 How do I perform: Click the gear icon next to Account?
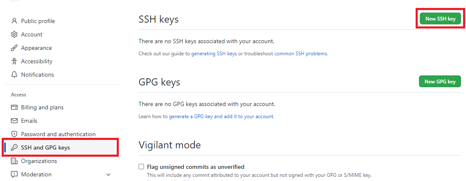[14, 34]
